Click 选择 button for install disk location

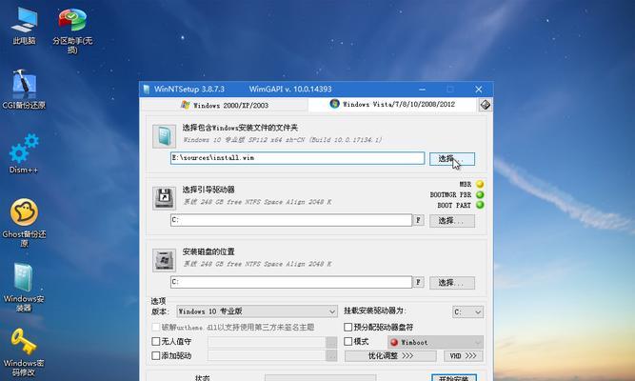pos(452,283)
